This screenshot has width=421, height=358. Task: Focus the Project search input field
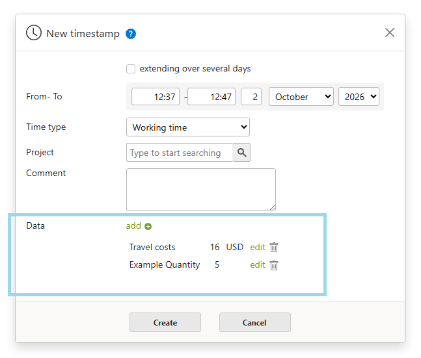click(180, 152)
